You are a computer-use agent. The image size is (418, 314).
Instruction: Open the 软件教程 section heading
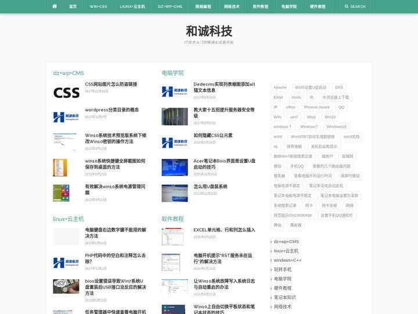pyautogui.click(x=173, y=219)
